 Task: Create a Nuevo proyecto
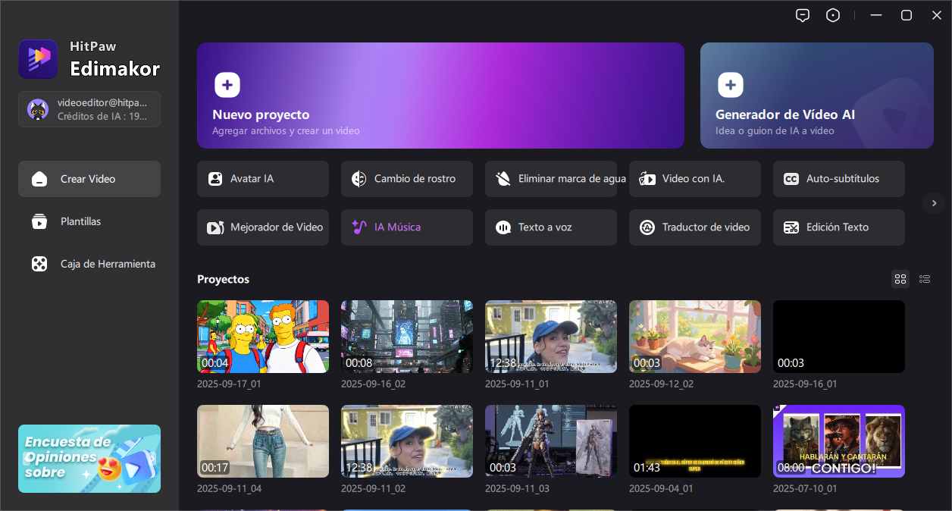click(x=440, y=96)
